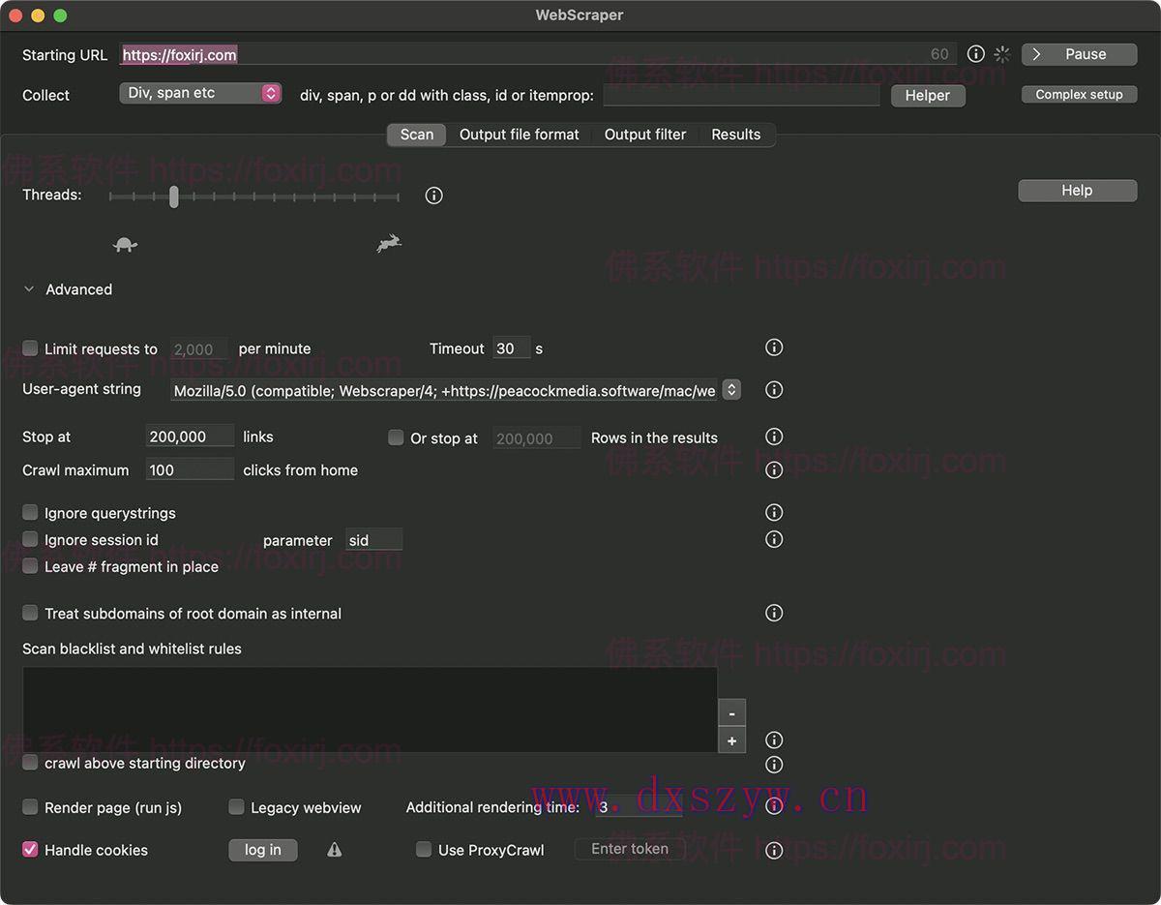Select the Scan tab

[417, 135]
